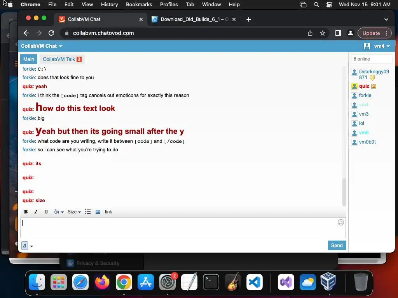Click the avatar icon beside forkie
This screenshot has height=298, width=398.
coord(354,96)
